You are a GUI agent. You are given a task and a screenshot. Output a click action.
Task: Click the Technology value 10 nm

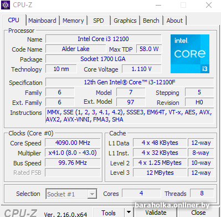point(61,69)
